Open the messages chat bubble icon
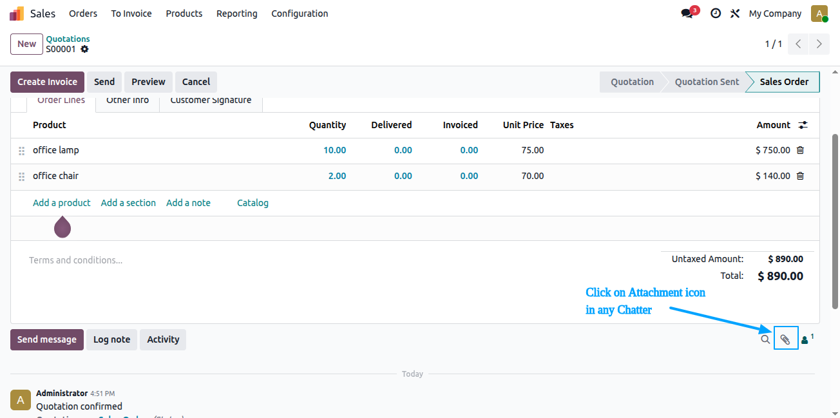This screenshot has height=418, width=840. (689, 13)
